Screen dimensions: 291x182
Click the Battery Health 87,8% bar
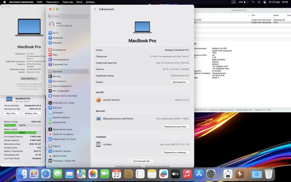(x=22, y=132)
